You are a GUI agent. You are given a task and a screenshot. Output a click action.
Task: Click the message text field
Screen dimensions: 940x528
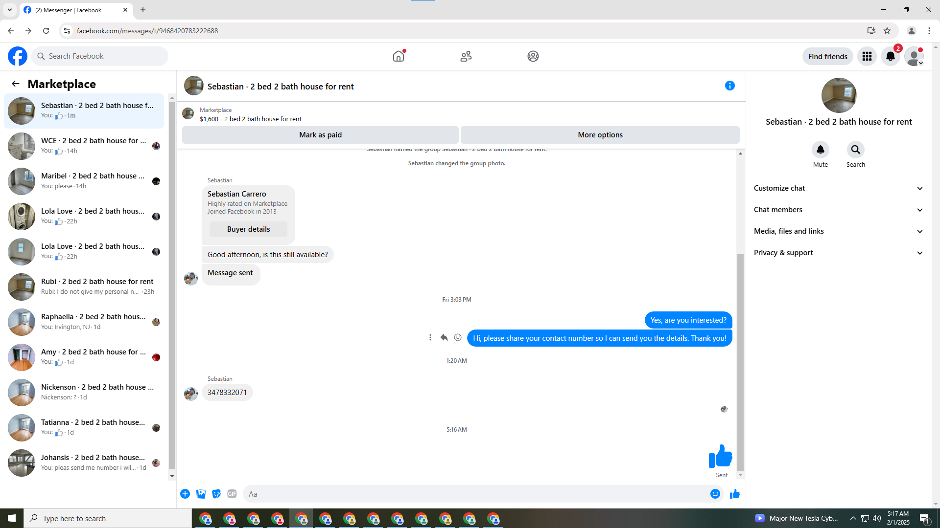475,494
